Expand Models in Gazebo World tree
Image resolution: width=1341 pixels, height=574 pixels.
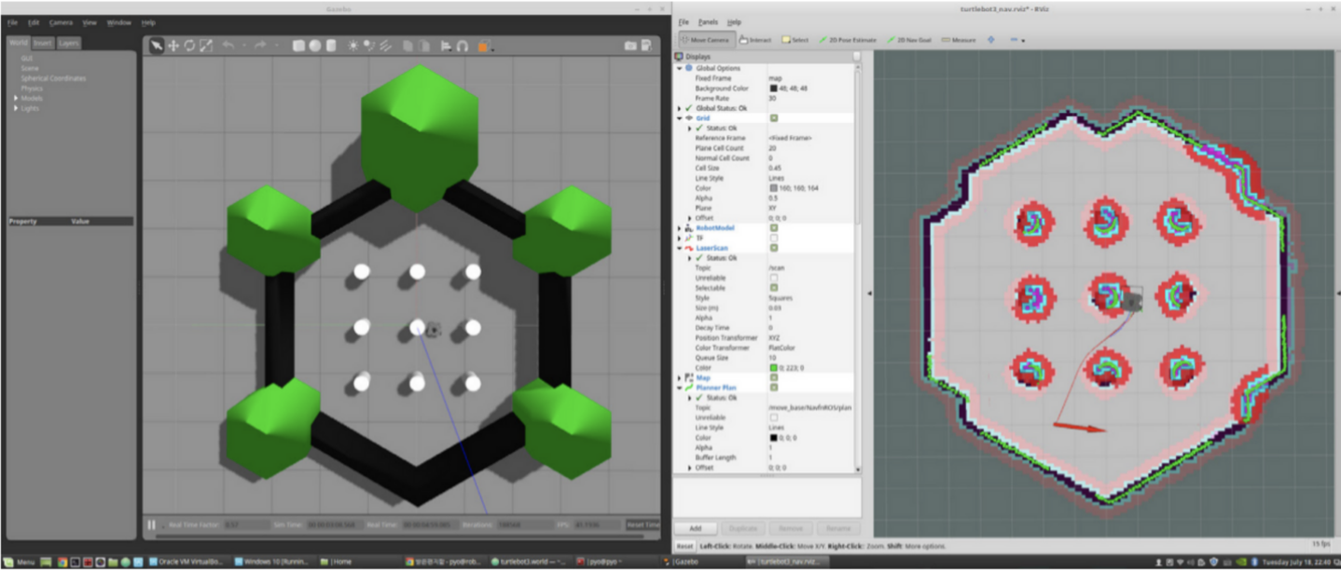16,98
